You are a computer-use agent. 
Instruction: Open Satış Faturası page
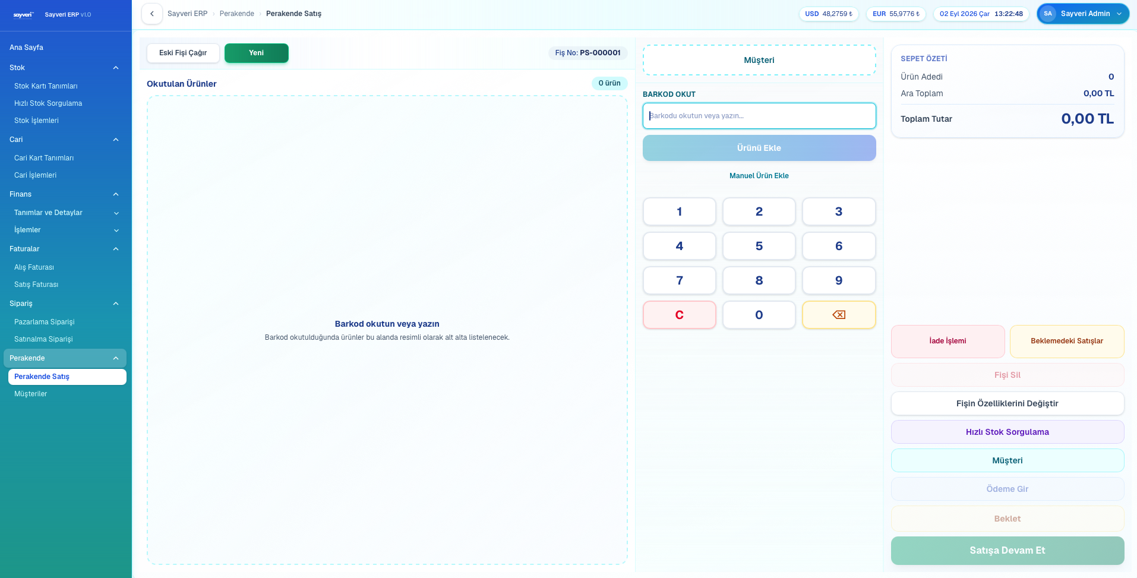click(67, 285)
